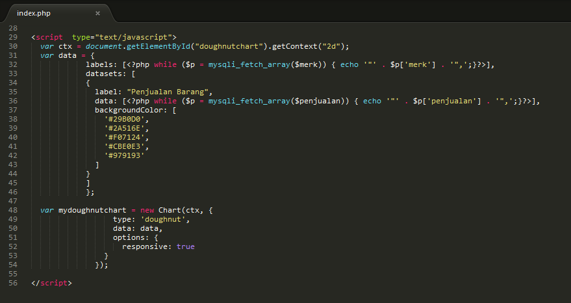The width and height of the screenshot is (571, 303).
Task: Click the true value after responsive
Action: click(185, 247)
